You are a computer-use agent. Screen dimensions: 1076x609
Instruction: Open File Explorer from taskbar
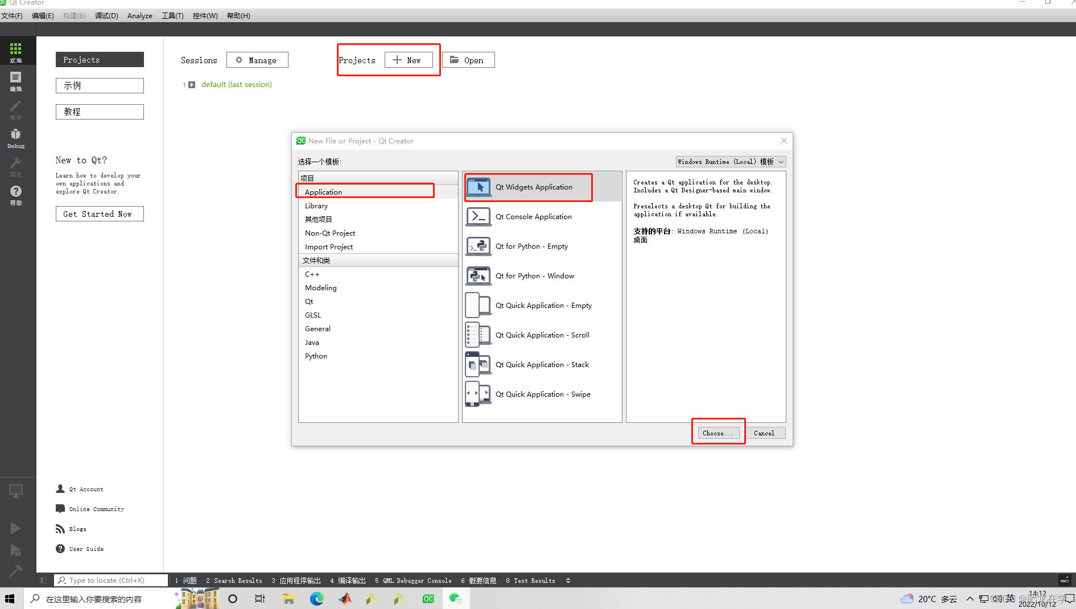[288, 599]
